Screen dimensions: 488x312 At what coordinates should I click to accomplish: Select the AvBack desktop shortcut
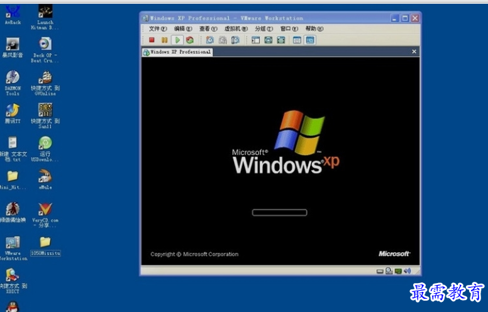(x=13, y=15)
